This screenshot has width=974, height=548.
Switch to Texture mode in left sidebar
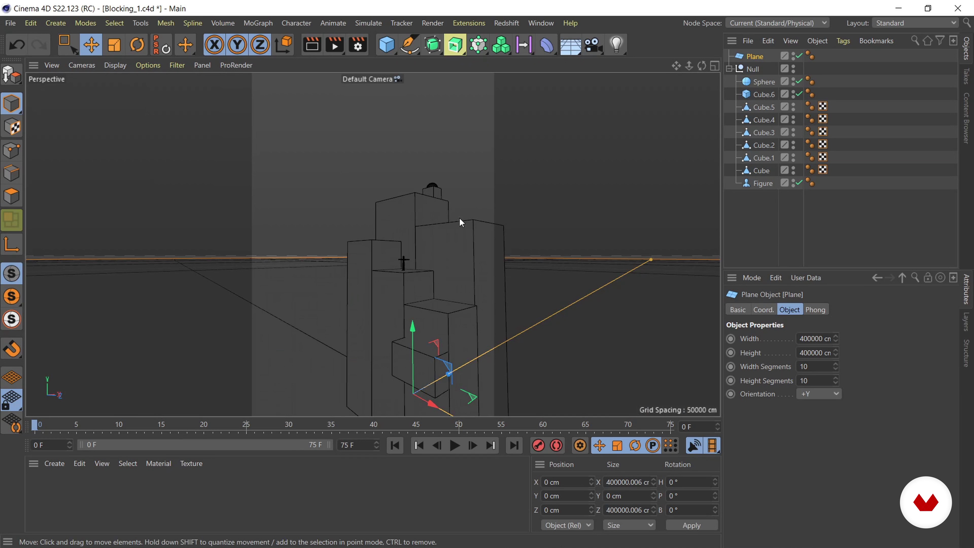(12, 127)
